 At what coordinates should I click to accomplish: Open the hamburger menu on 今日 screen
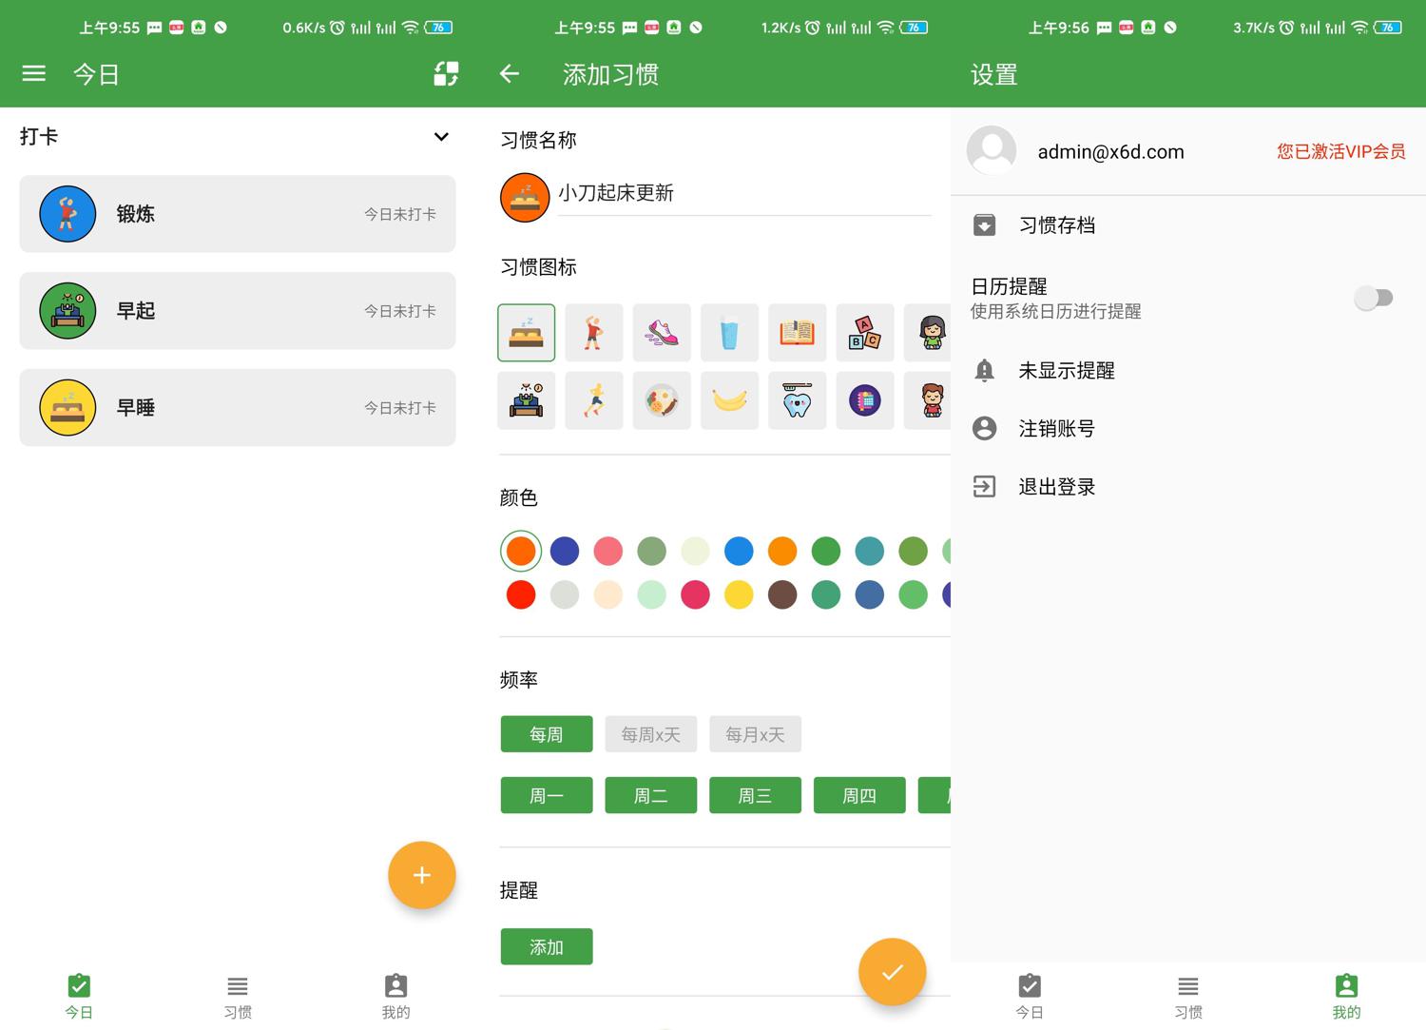[34, 74]
